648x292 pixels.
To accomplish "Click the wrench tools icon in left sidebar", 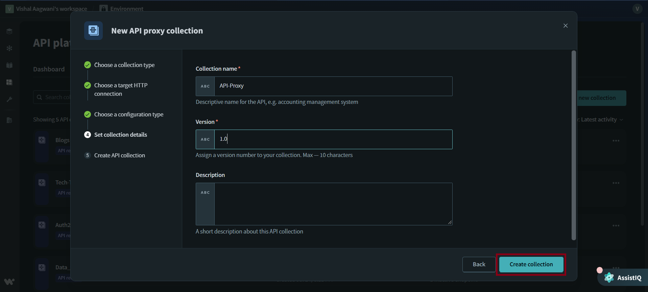I will pos(9,99).
